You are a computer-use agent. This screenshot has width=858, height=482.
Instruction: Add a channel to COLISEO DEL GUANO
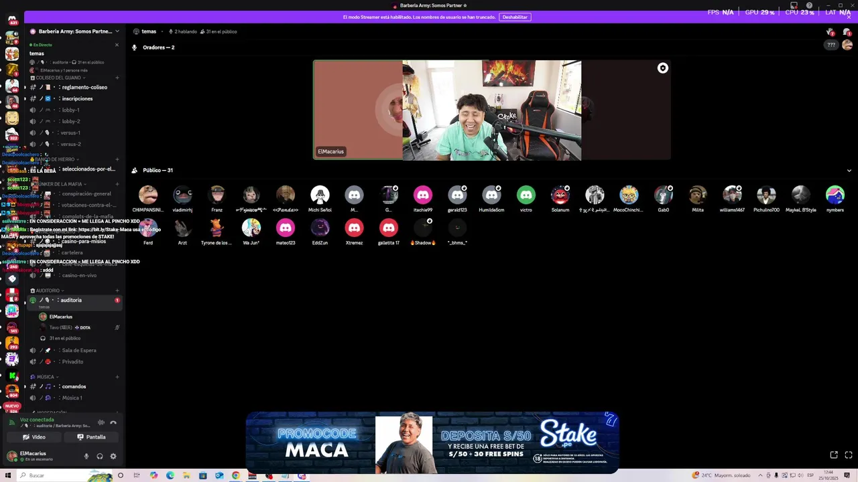point(117,78)
